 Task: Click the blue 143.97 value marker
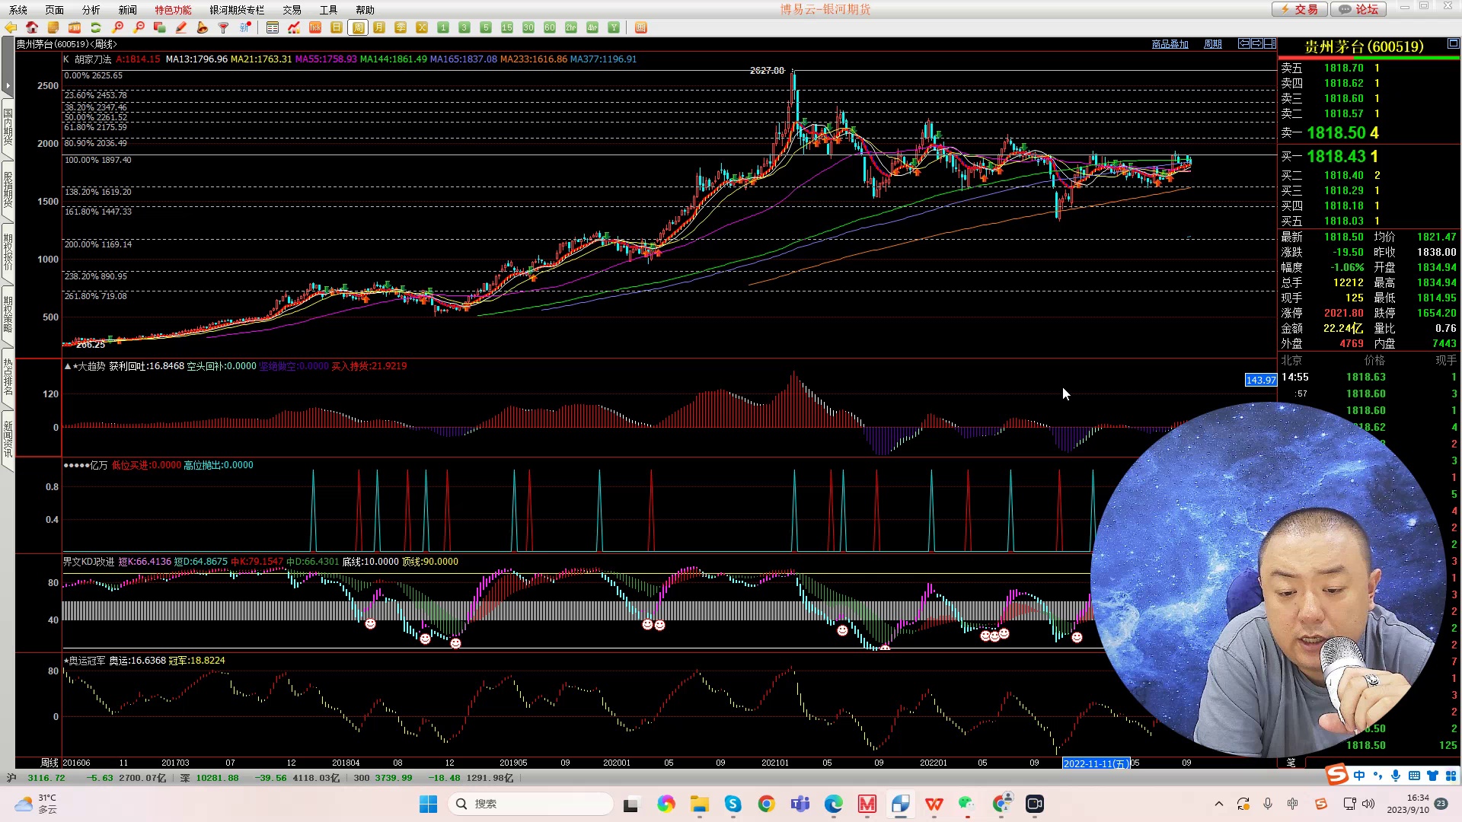point(1260,380)
